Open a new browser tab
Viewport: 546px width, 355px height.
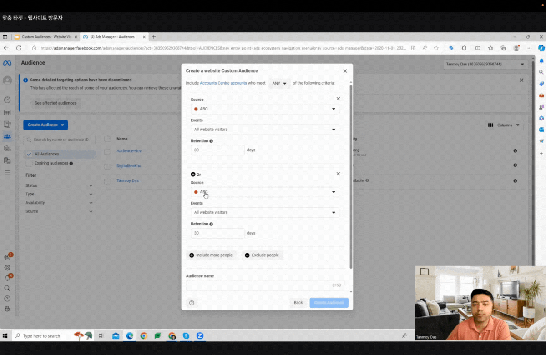click(154, 37)
